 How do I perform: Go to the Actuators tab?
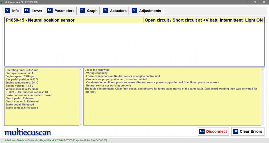(x=114, y=10)
